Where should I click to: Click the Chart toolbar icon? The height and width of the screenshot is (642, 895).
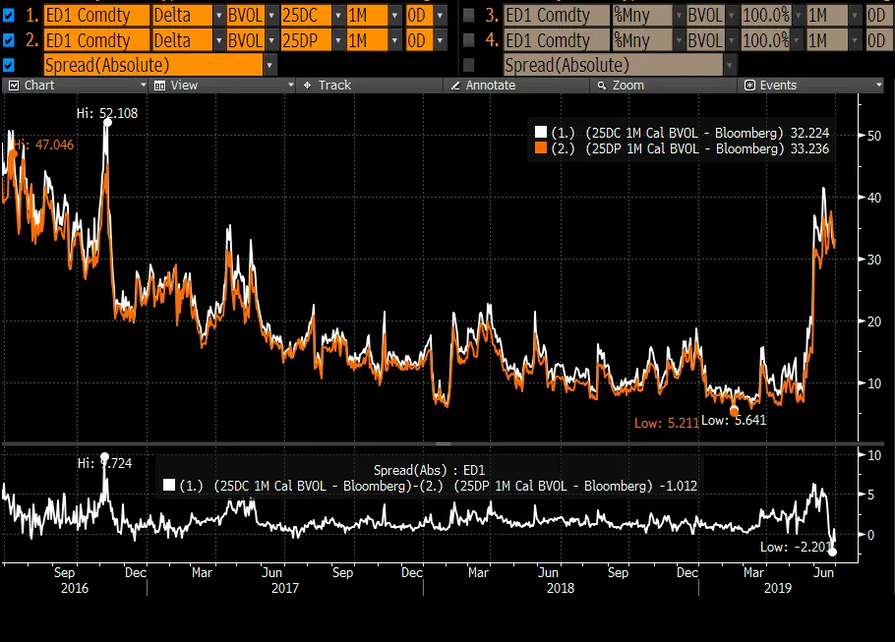14,86
